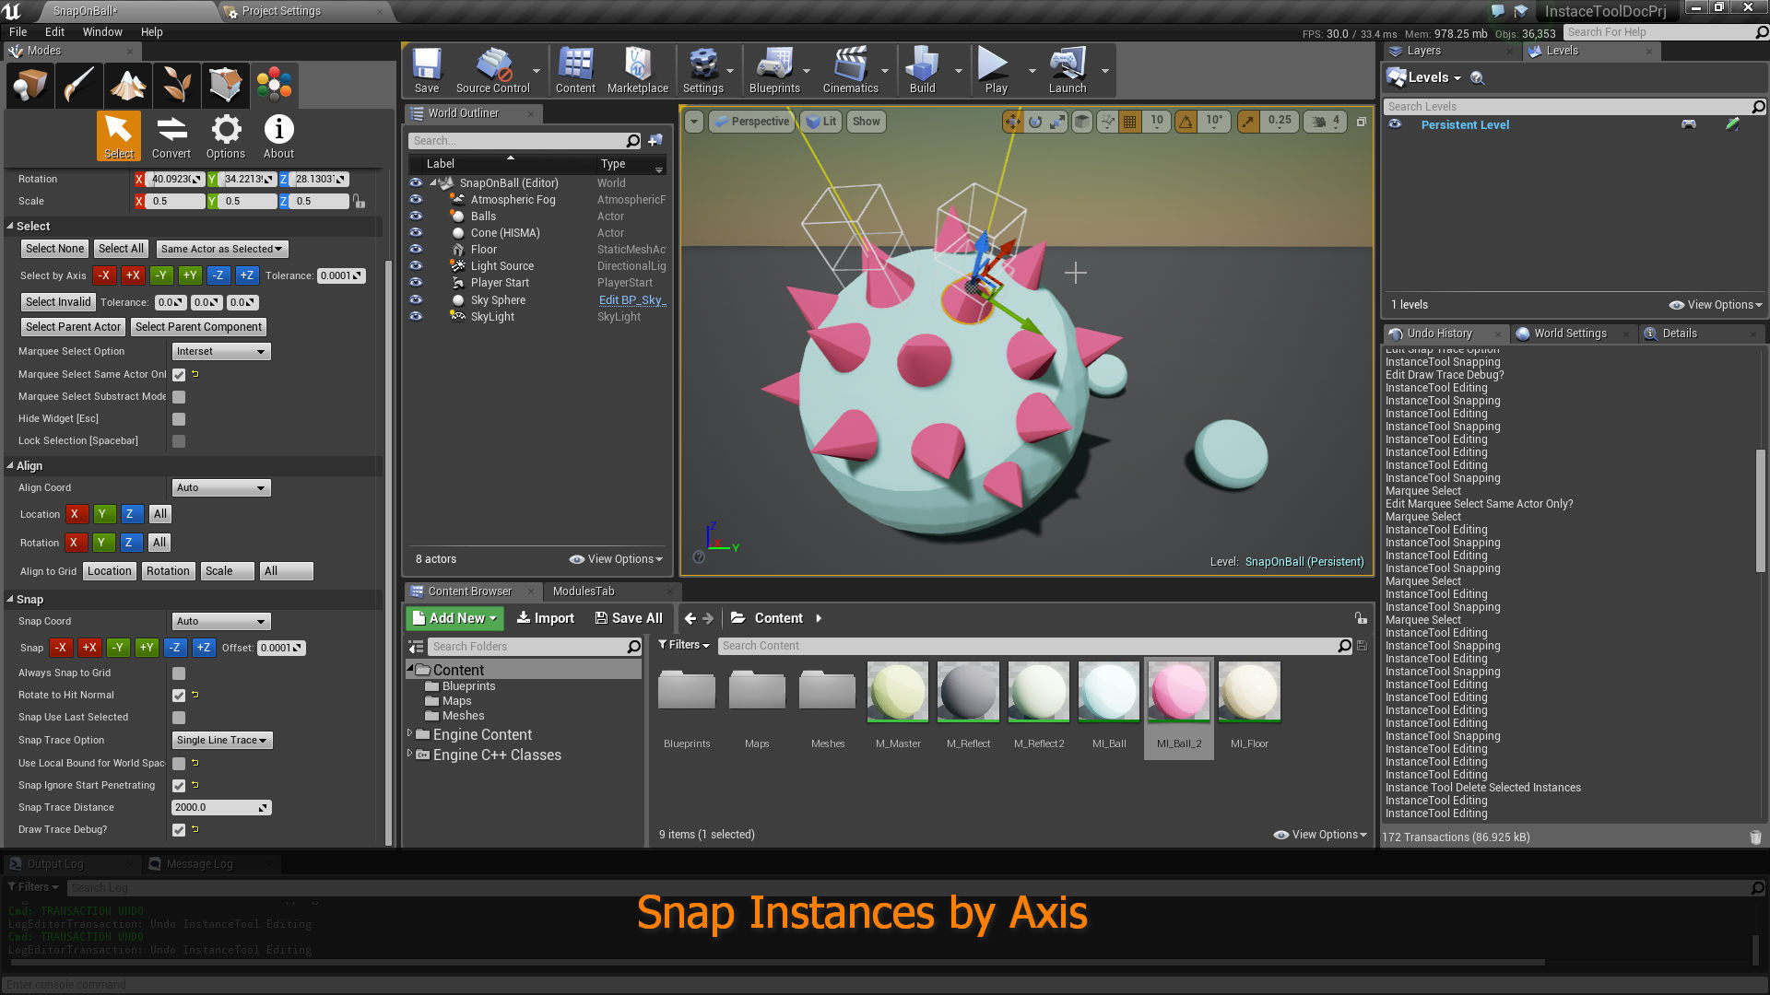Select the Blueprints toolbar icon
This screenshot has width=1770, height=995.
tap(774, 69)
